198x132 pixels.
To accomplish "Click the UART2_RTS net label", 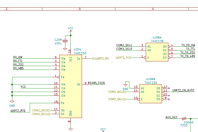I will 18,111.
